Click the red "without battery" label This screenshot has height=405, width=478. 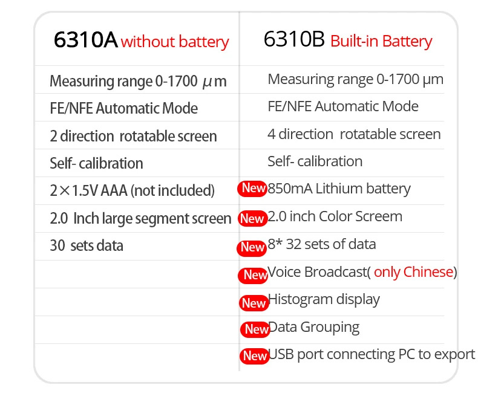coord(175,42)
